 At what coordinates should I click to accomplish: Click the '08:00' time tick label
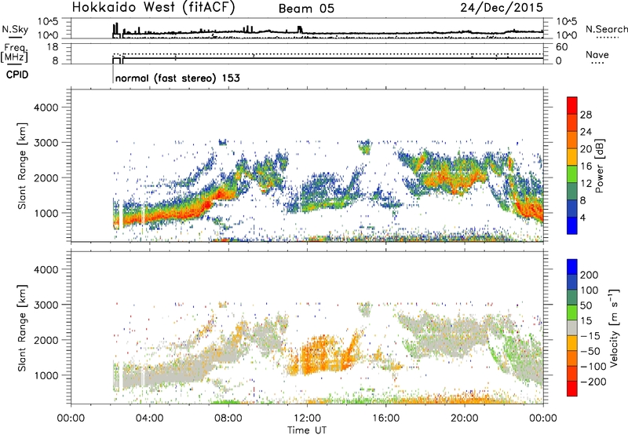[228, 419]
